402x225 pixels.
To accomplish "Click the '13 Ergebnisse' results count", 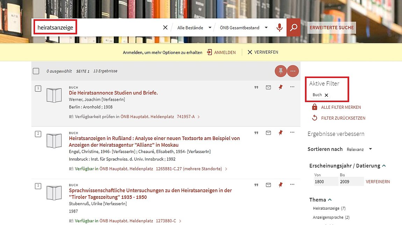I will (105, 71).
